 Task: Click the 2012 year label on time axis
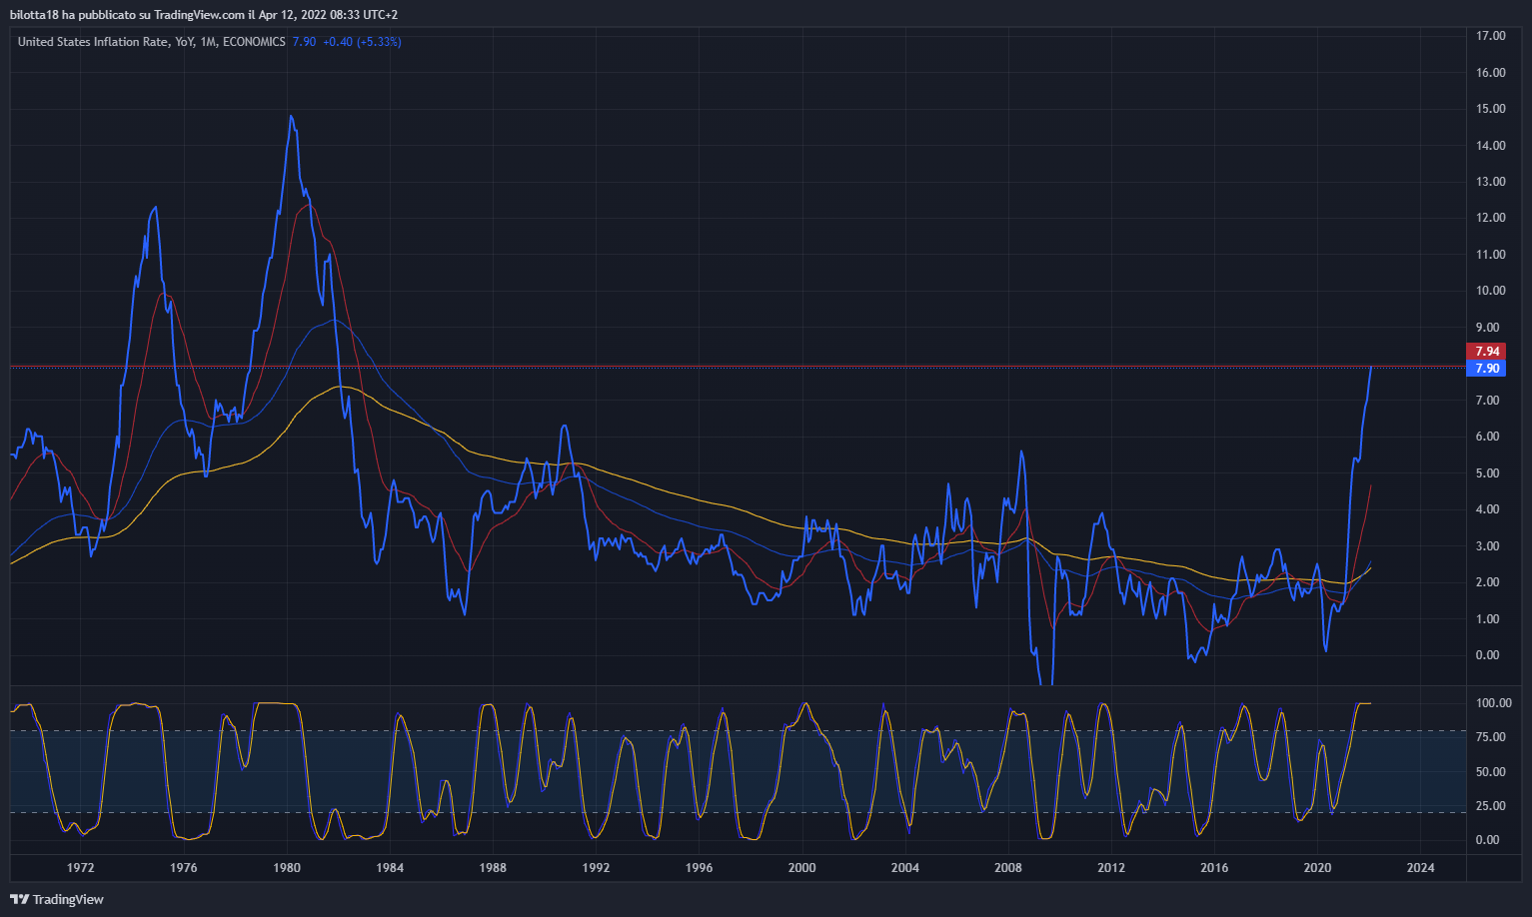(x=1111, y=868)
